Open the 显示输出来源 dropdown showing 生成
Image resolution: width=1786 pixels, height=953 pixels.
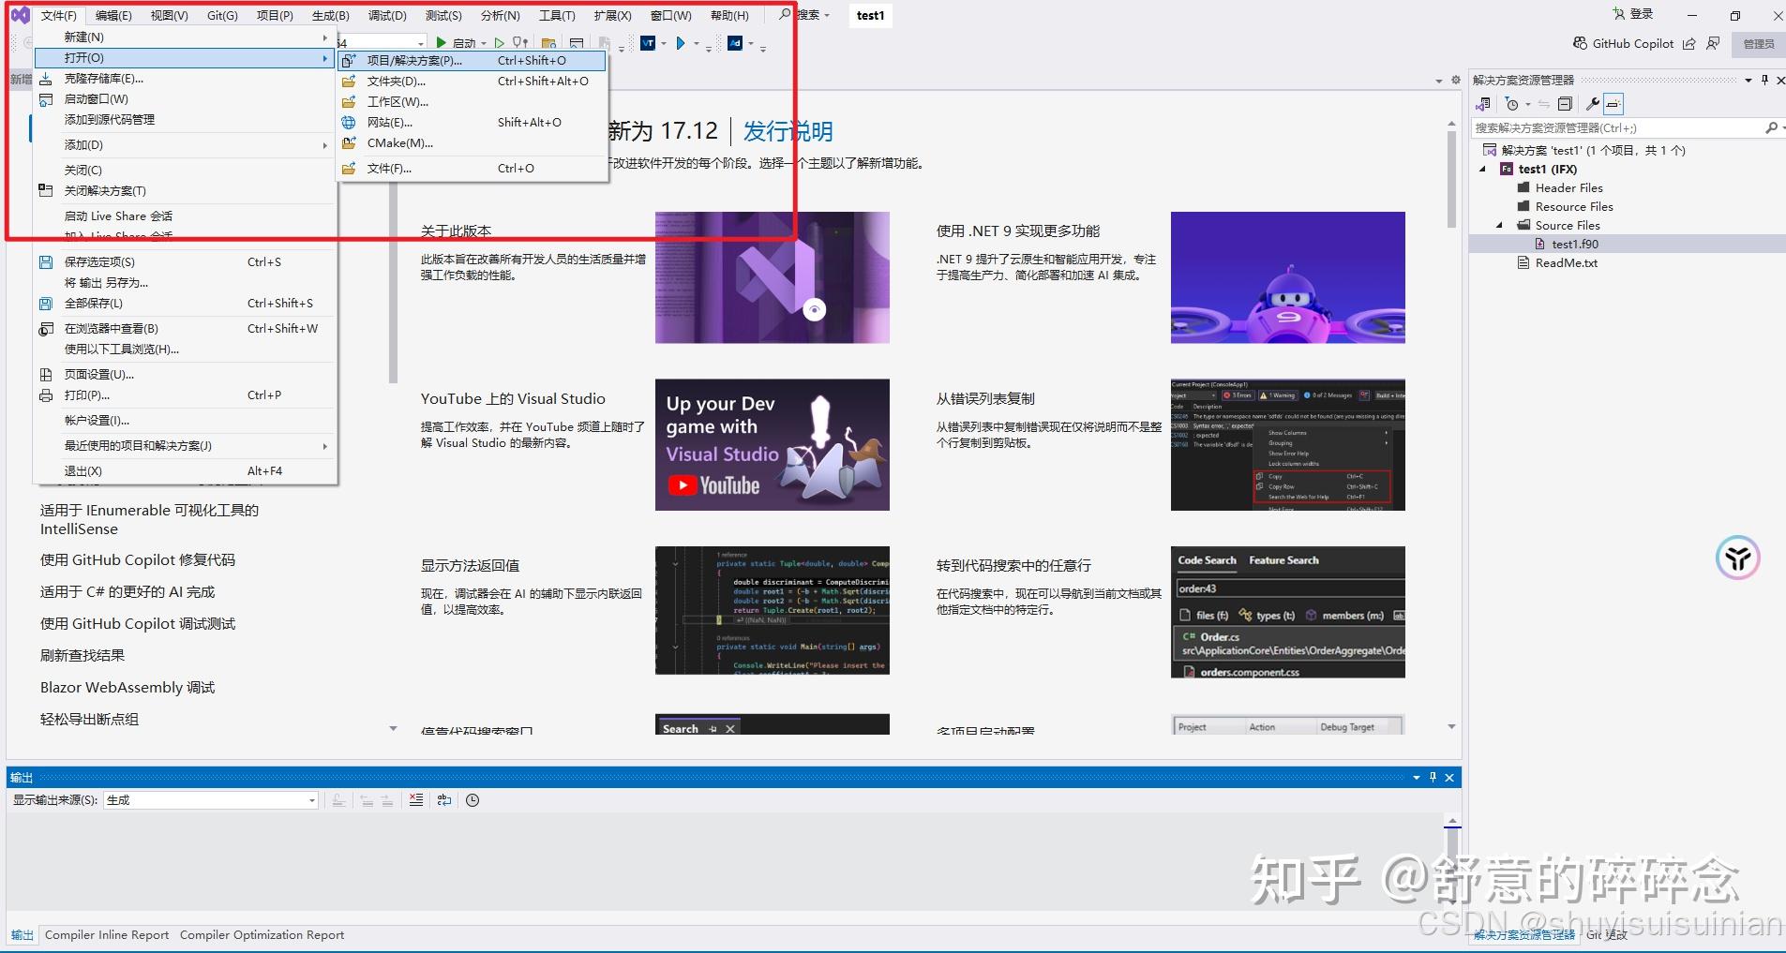(310, 800)
